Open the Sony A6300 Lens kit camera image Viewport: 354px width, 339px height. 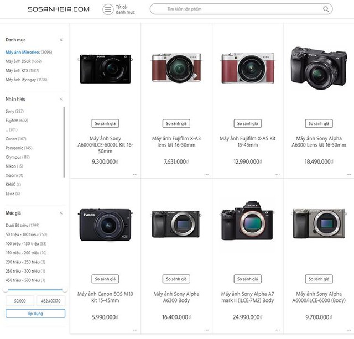click(319, 67)
